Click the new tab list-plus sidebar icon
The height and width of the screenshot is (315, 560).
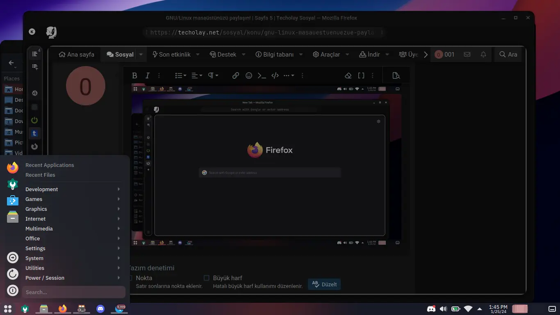click(35, 67)
